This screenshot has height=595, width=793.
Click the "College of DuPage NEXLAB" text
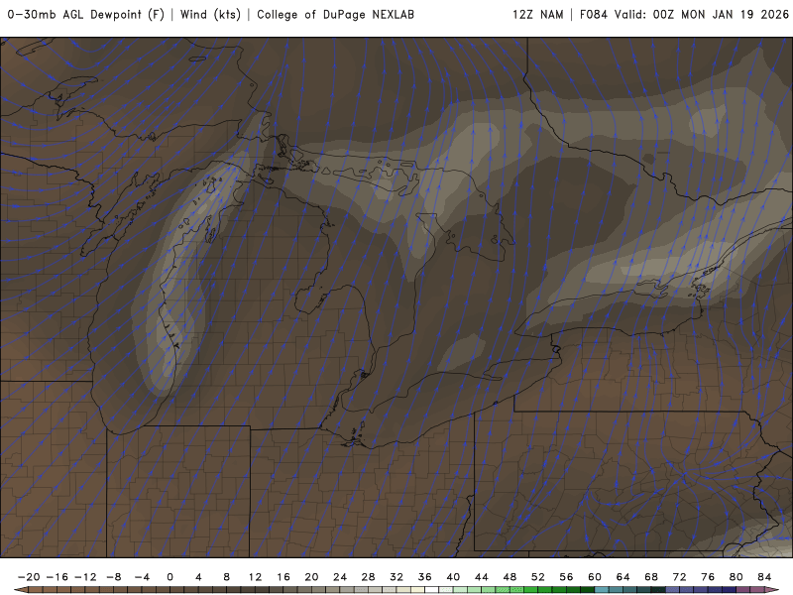pos(335,15)
